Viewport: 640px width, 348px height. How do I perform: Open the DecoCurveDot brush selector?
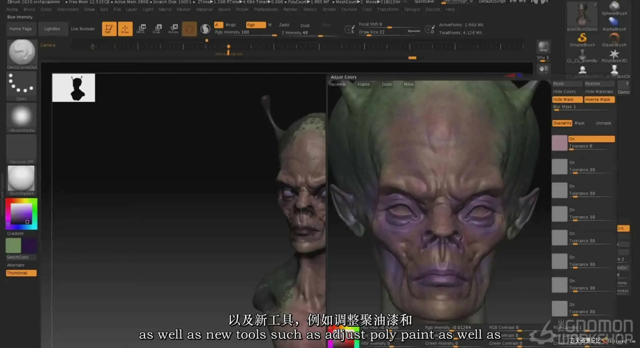[22, 52]
